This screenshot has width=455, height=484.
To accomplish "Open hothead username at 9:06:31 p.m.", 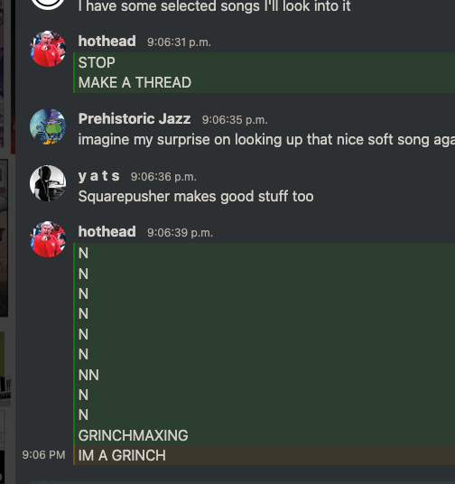I will click(107, 41).
